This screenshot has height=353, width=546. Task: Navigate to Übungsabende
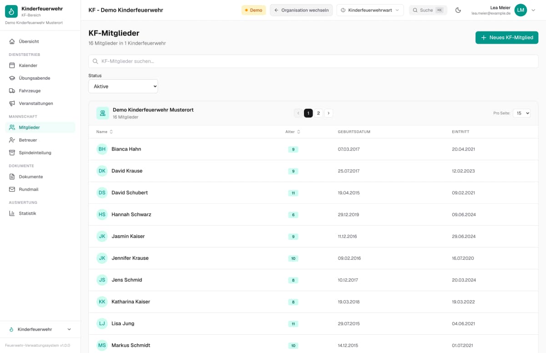point(40,78)
